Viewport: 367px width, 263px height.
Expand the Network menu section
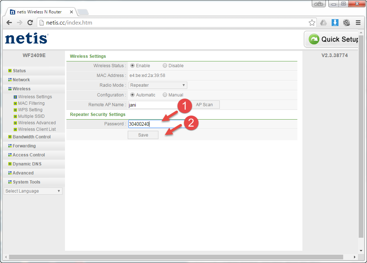[21, 80]
